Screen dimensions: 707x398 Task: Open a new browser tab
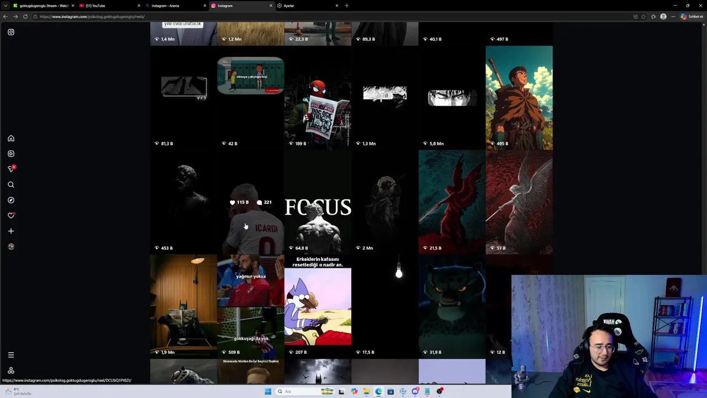point(347,6)
